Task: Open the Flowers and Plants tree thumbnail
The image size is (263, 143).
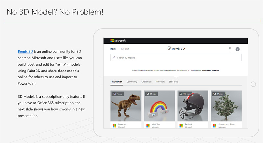Action: click(226, 106)
